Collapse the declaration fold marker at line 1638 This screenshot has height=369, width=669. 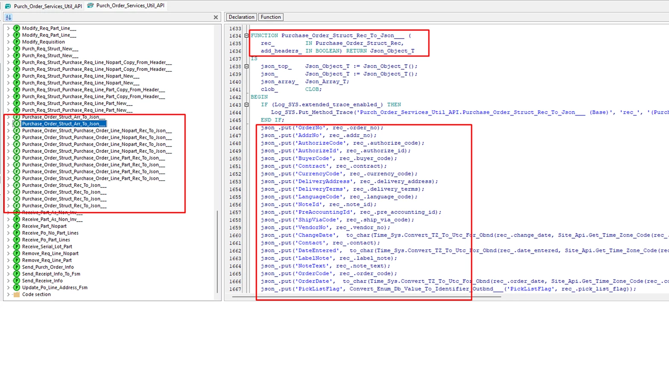tap(246, 66)
